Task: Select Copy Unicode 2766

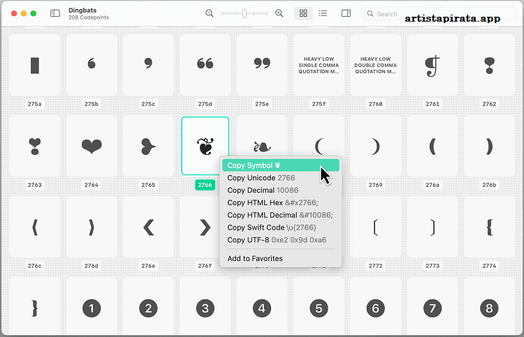Action: tap(281, 178)
